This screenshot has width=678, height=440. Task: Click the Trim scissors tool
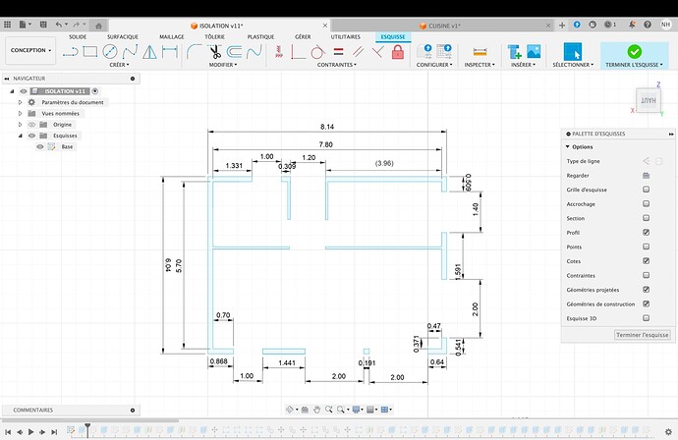[x=213, y=51]
